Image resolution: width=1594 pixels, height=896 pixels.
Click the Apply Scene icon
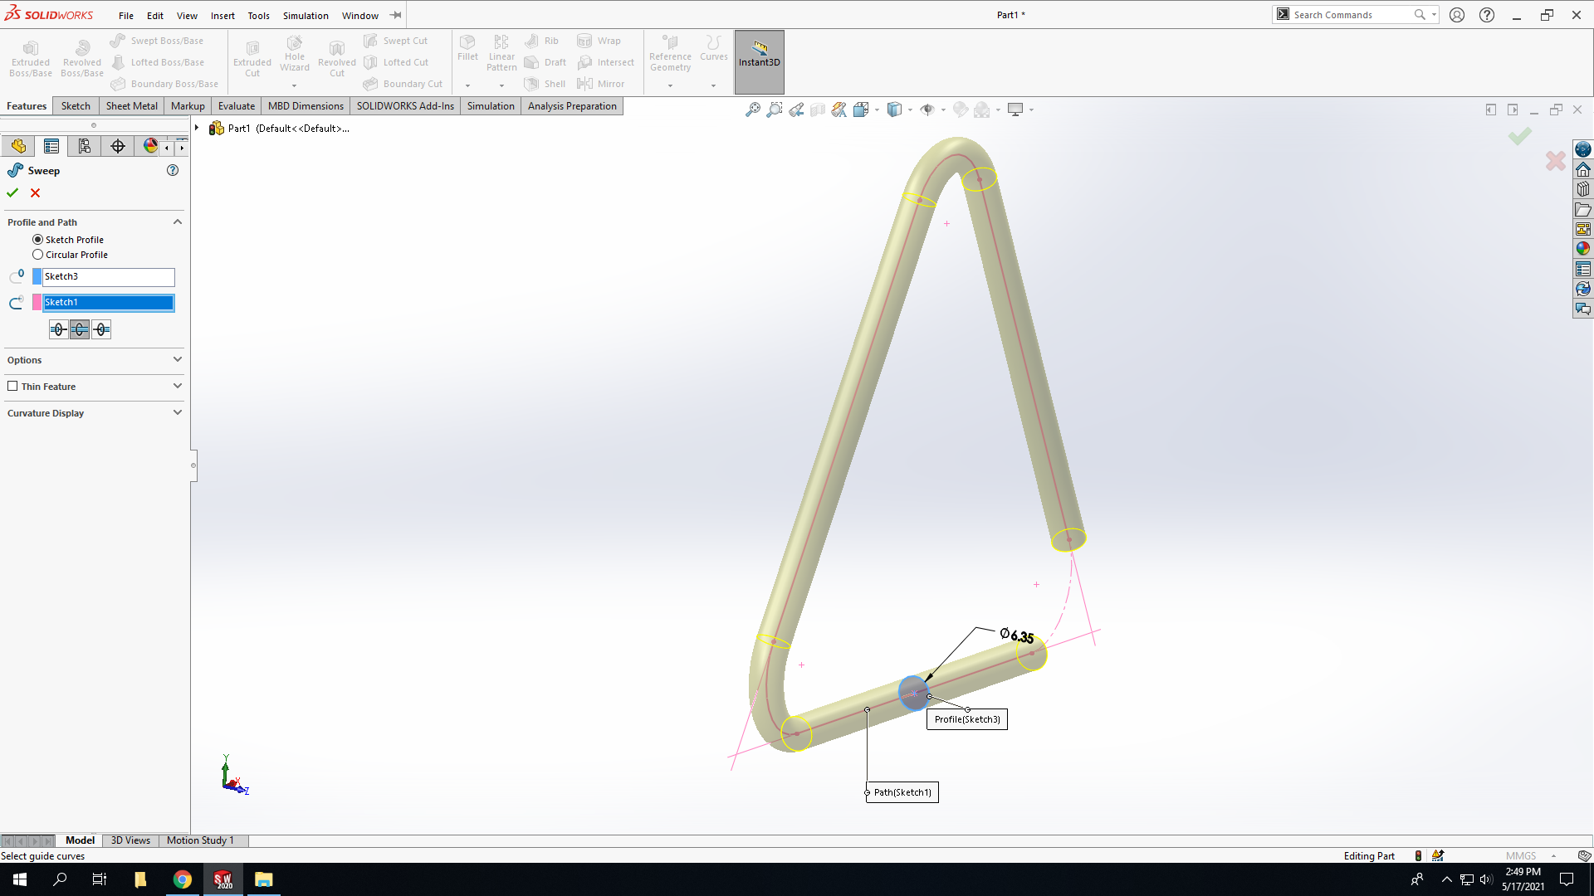click(982, 110)
